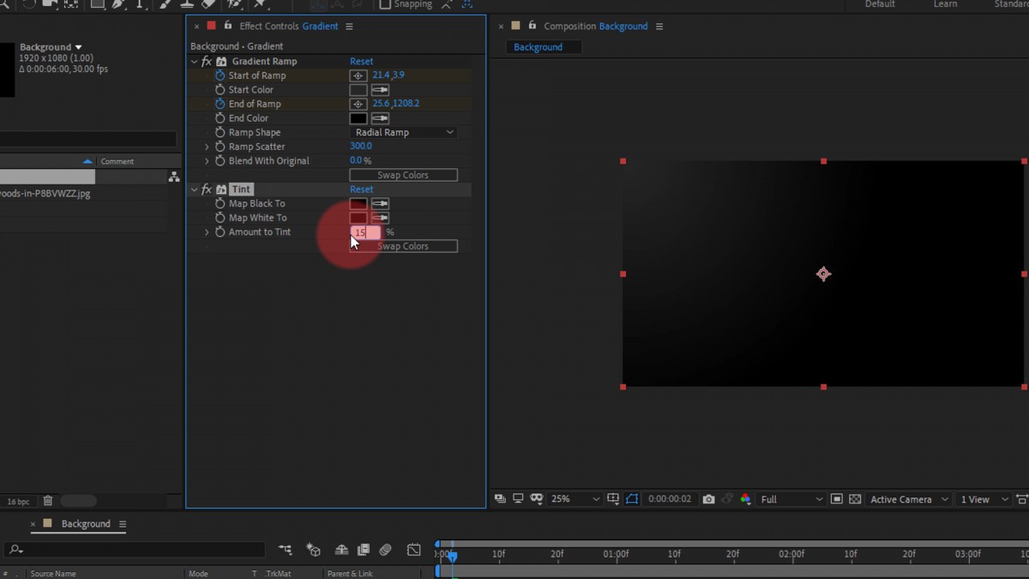1029x579 pixels.
Task: Open Composition panel menu
Action: coord(659,27)
